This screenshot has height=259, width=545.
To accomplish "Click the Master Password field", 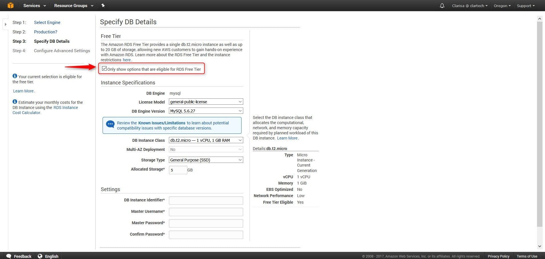I will (x=206, y=223).
